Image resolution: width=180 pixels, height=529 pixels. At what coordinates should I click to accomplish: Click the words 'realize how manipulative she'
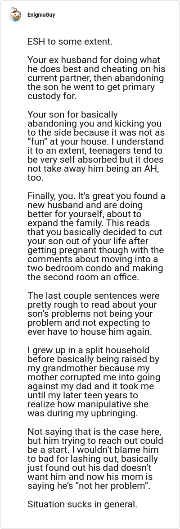tap(88, 404)
